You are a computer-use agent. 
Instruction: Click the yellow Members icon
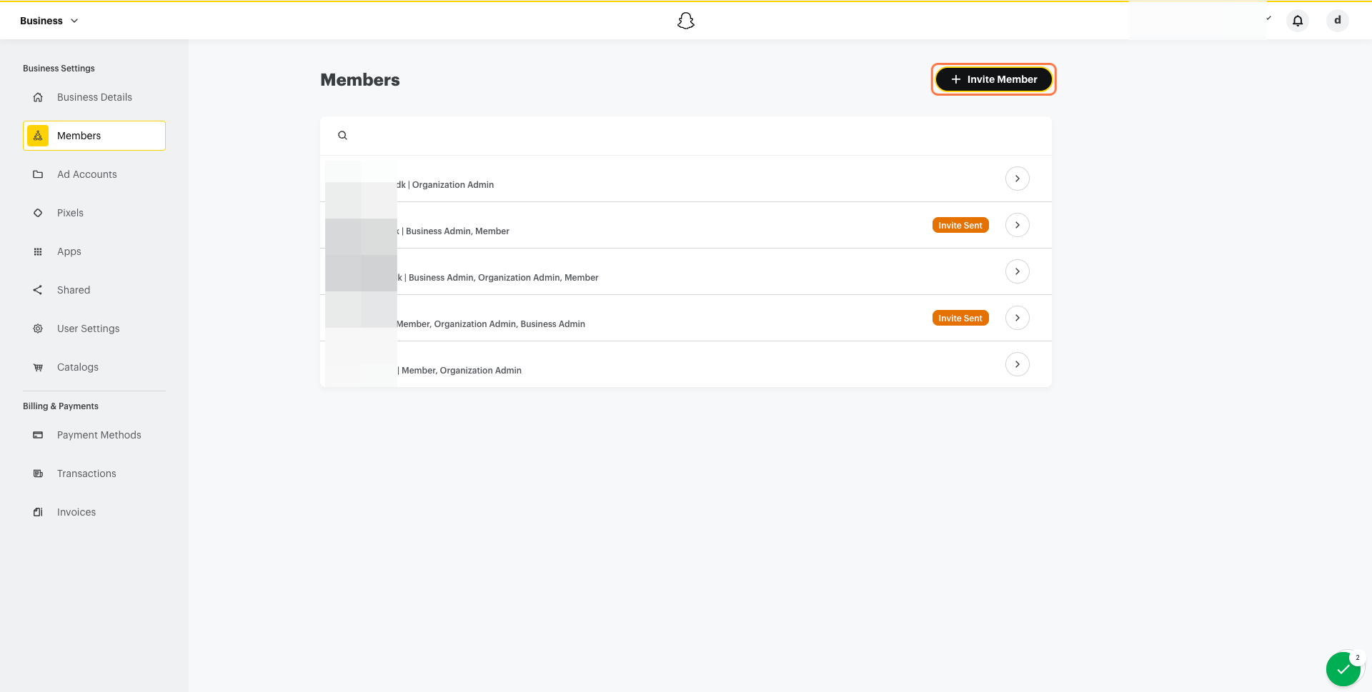(38, 136)
